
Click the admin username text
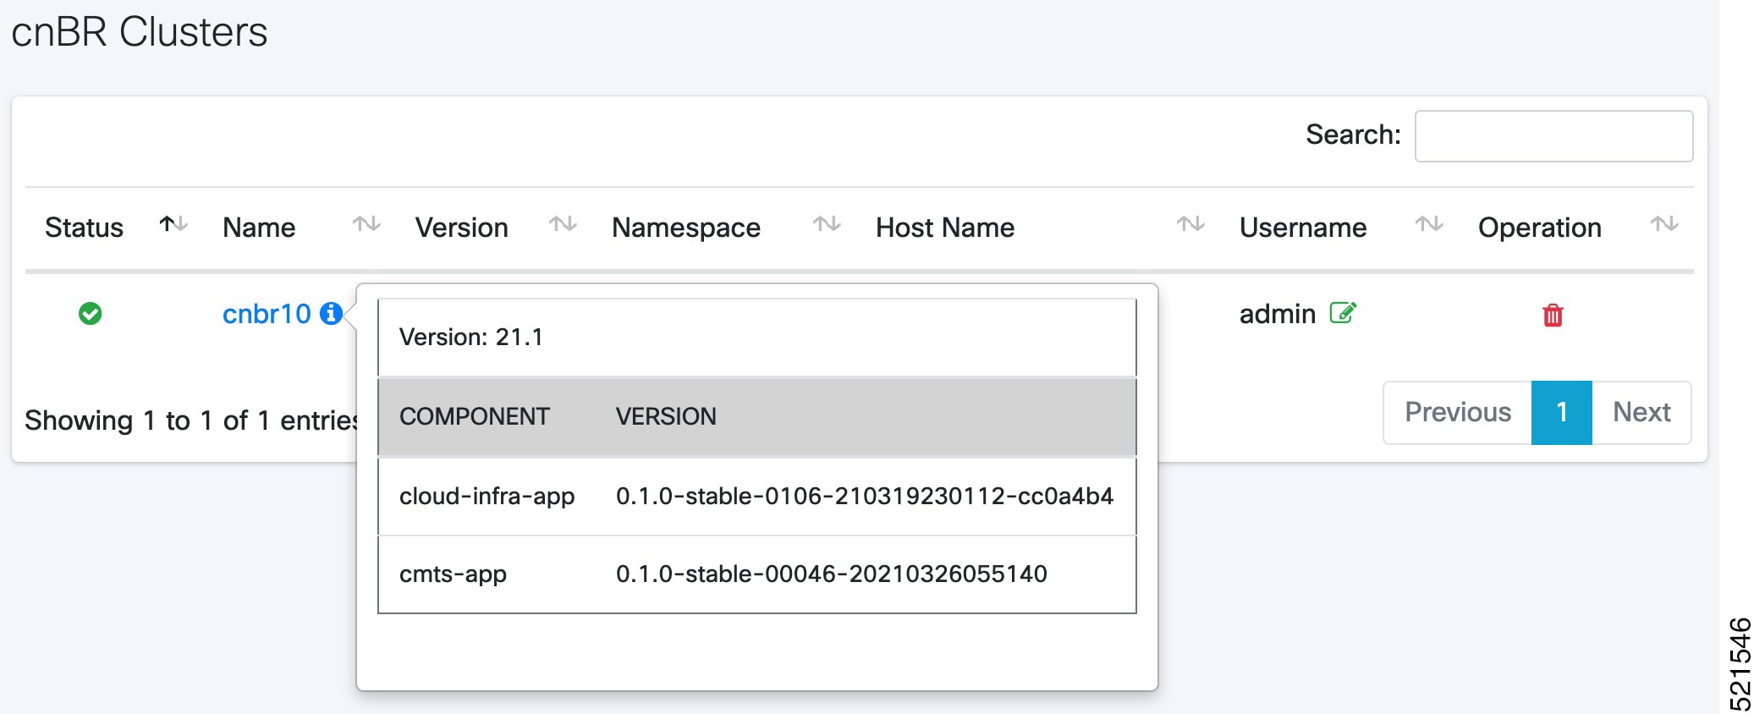click(x=1278, y=314)
